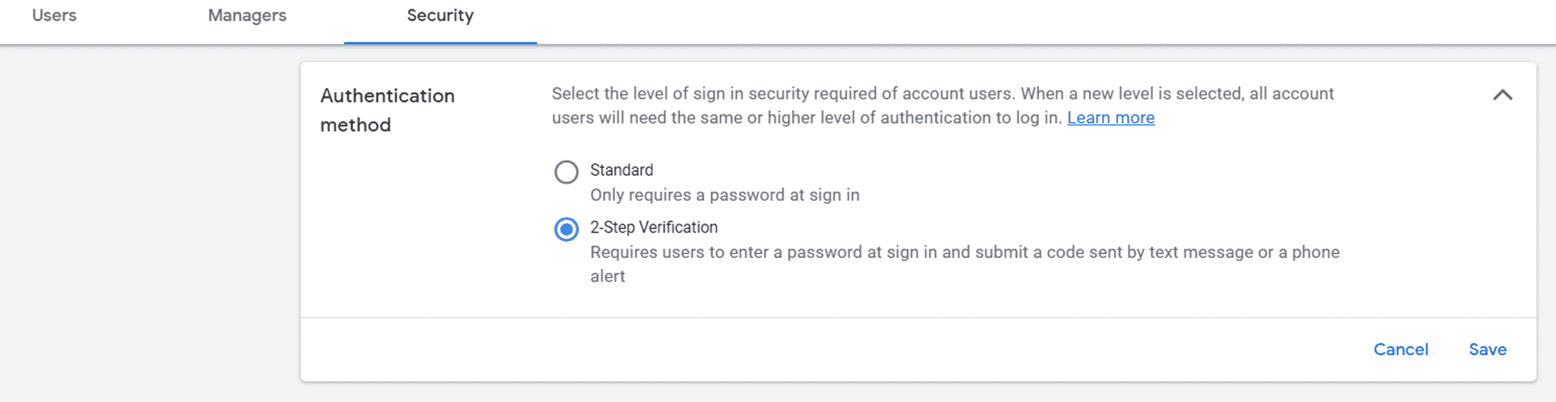Select the Standard radio button
The image size is (1556, 402).
(566, 172)
